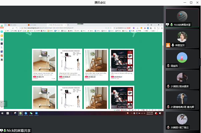Click the shared page's vertical scrollbar
The image size is (201, 133).
[163, 71]
